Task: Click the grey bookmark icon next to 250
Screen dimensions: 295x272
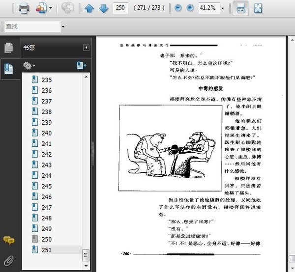Action: [x=35, y=239]
